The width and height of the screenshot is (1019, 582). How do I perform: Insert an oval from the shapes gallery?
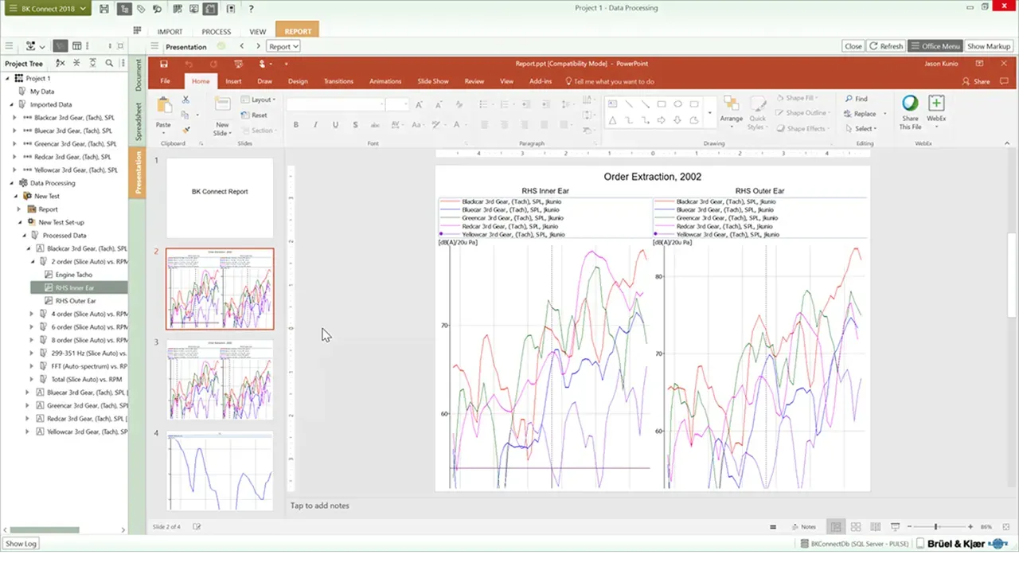(677, 104)
